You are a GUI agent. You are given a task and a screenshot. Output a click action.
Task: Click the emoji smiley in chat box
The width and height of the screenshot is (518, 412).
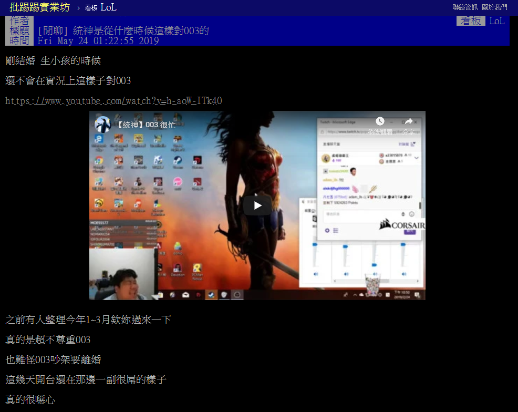pos(411,214)
